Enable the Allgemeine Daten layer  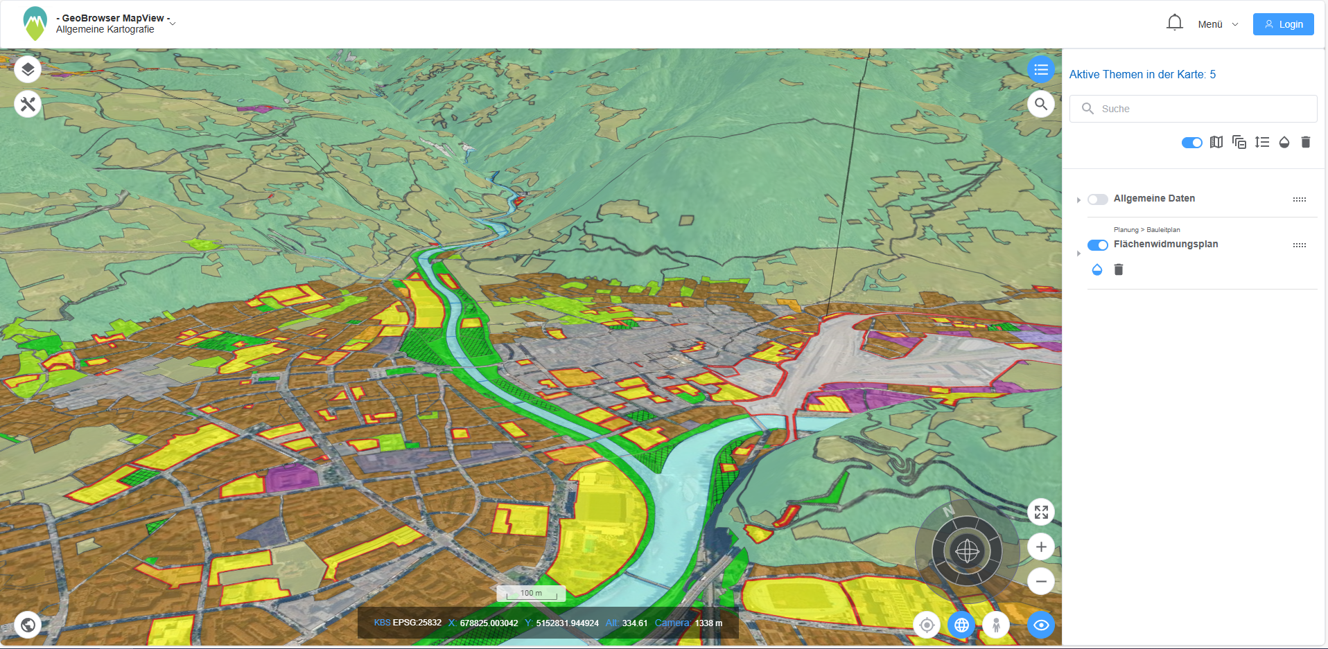[x=1097, y=199]
